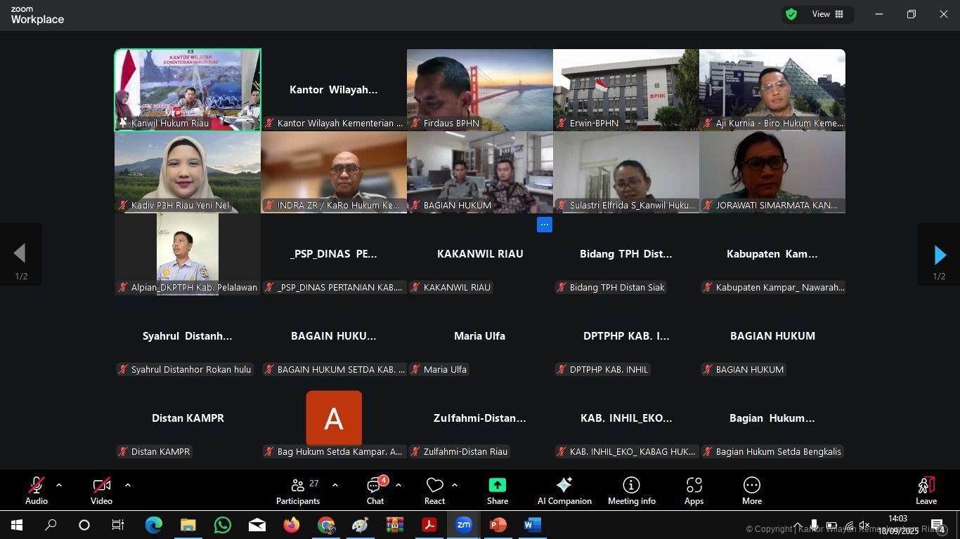Viewport: 960px width, 539px height.
Task: Open the View layout menu
Action: coord(827,14)
